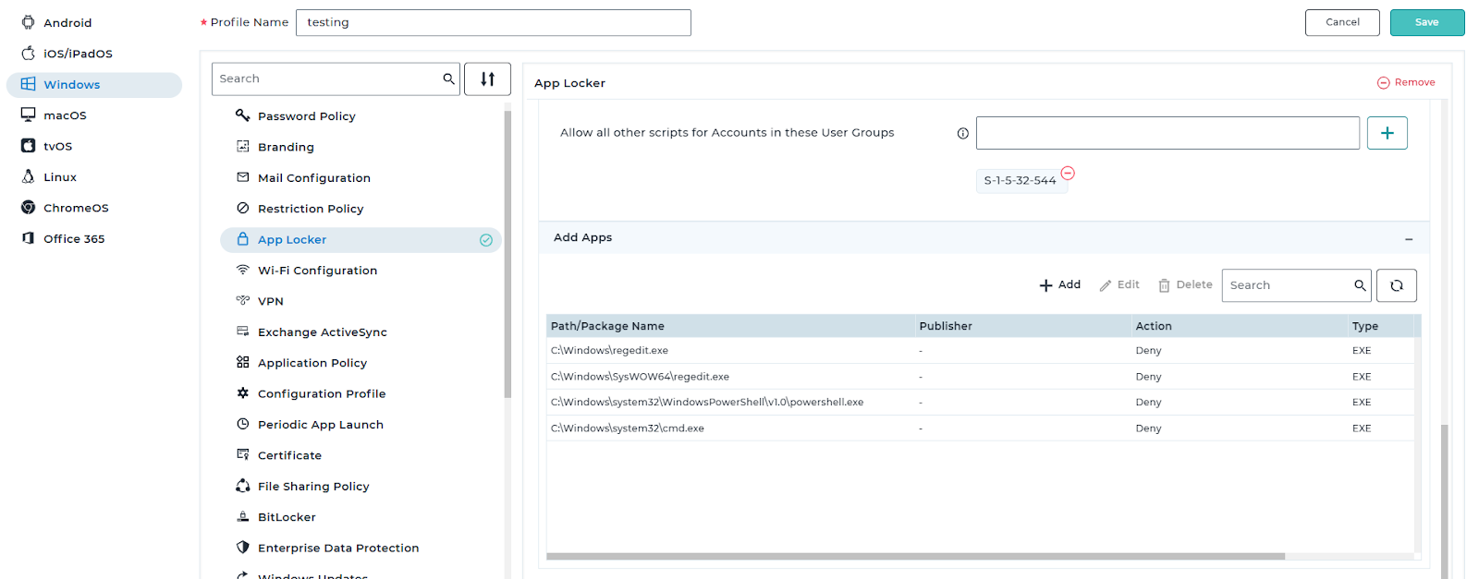Select the cmd.exe row in apps table
1479x579 pixels.
point(628,428)
